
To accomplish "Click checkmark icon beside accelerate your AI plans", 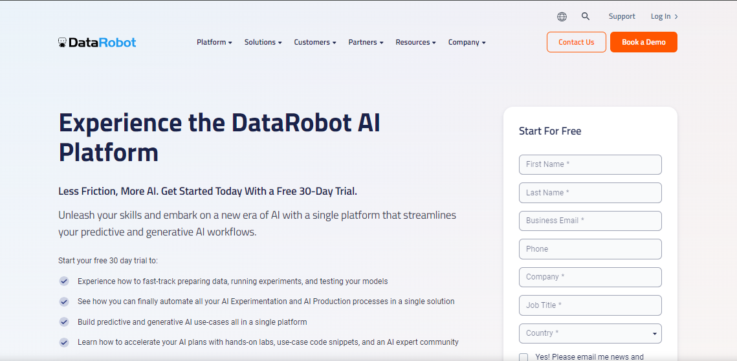I will (x=64, y=342).
